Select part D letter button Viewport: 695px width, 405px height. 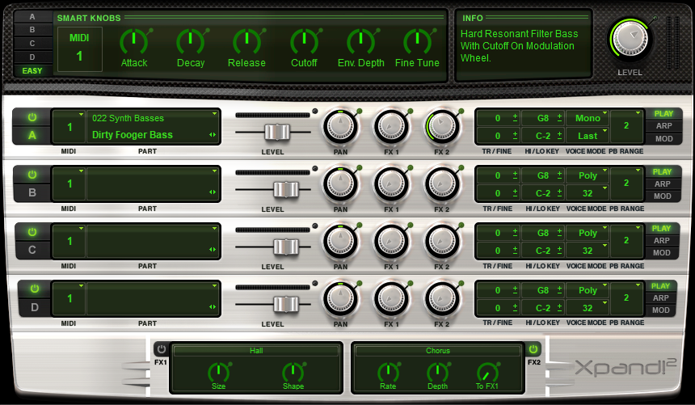coord(35,307)
